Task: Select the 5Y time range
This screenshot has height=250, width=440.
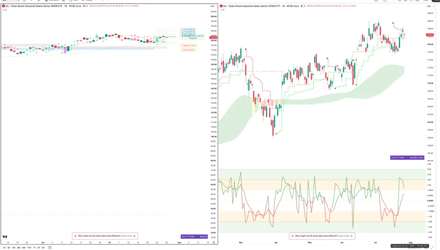Action: 38,248
